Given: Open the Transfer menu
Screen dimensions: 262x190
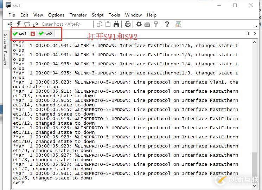Looking at the screenshot, I should [x=78, y=15].
